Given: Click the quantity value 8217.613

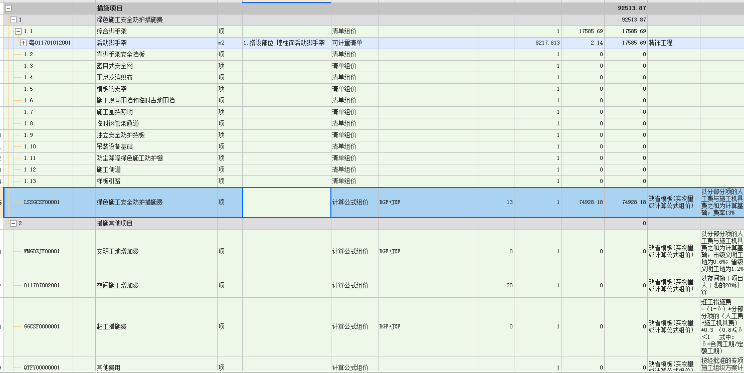Looking at the screenshot, I should coord(547,43).
